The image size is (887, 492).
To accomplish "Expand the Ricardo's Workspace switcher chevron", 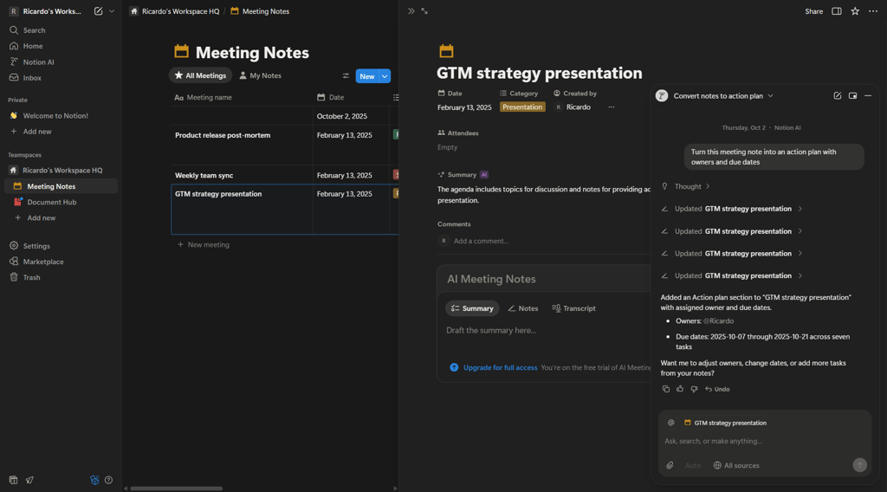I will click(112, 11).
